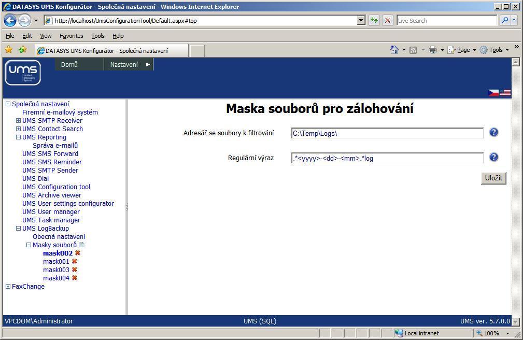Click the Print icon in toolbar

[x=433, y=50]
